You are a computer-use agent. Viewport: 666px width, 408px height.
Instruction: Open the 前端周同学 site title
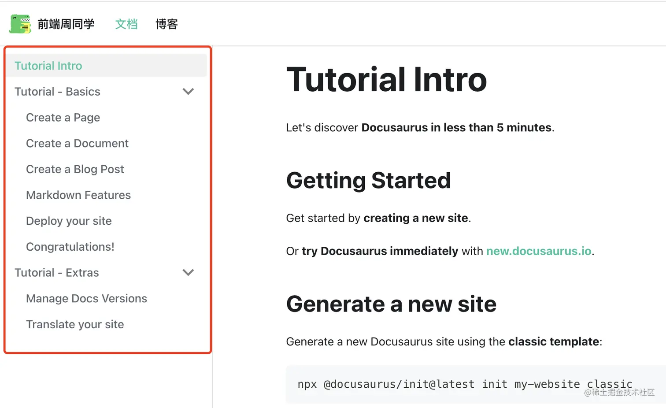pyautogui.click(x=66, y=24)
